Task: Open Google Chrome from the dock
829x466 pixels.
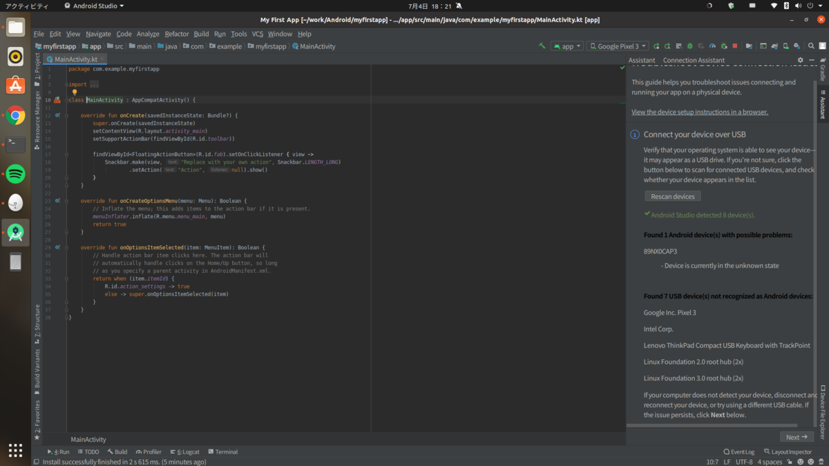Action: tap(16, 115)
